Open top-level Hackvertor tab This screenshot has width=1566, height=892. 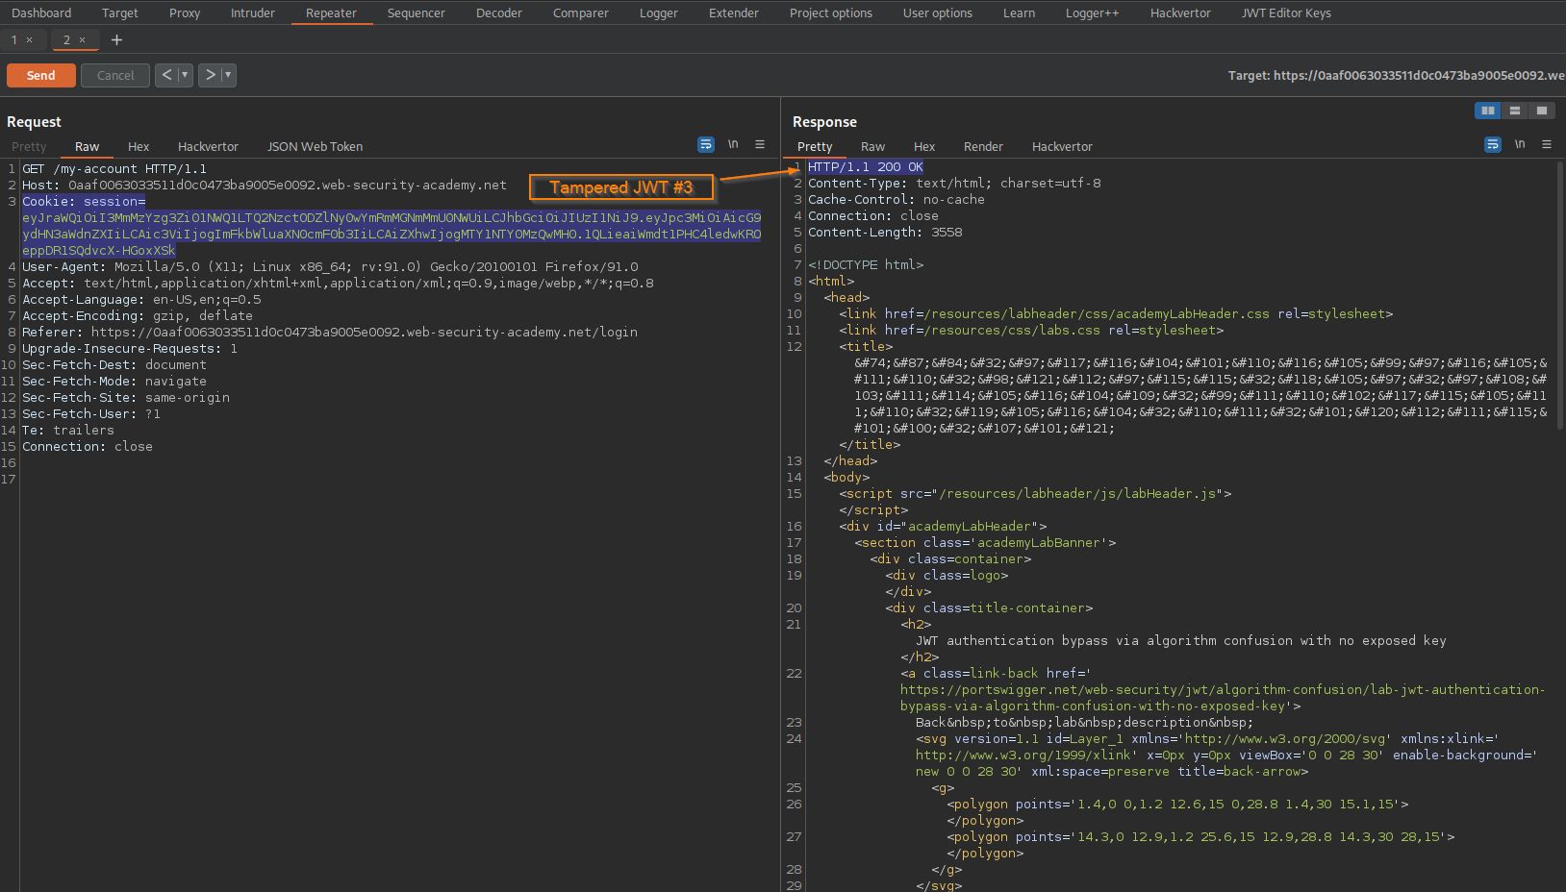pyautogui.click(x=1180, y=12)
